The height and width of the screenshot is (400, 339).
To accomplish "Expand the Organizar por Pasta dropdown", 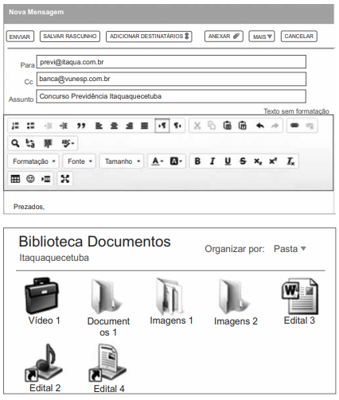I will pyautogui.click(x=290, y=249).
